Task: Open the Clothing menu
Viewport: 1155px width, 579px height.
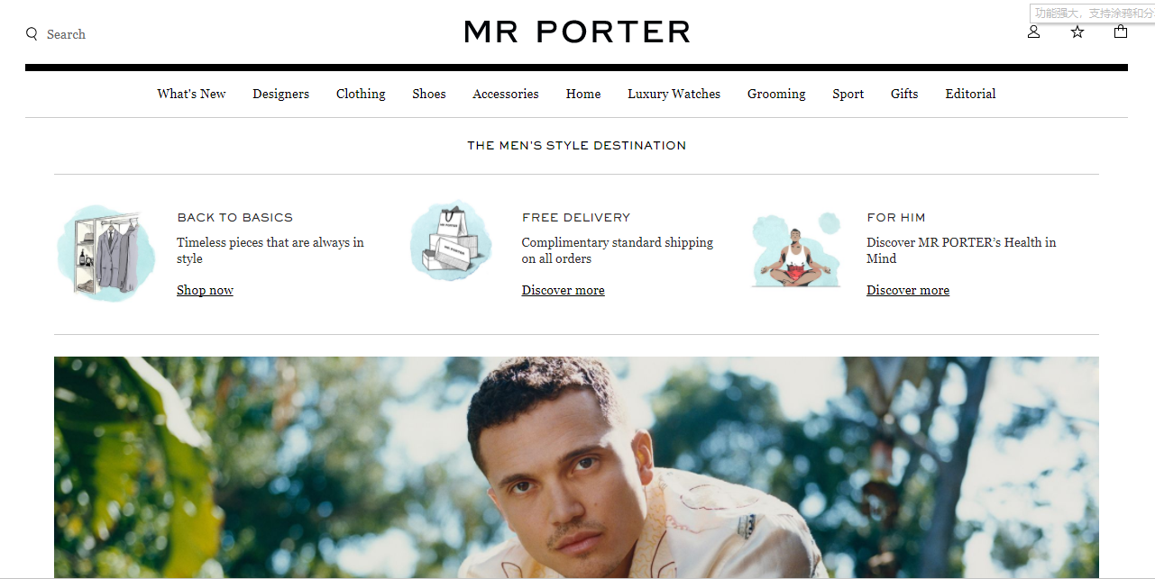Action: pyautogui.click(x=361, y=94)
